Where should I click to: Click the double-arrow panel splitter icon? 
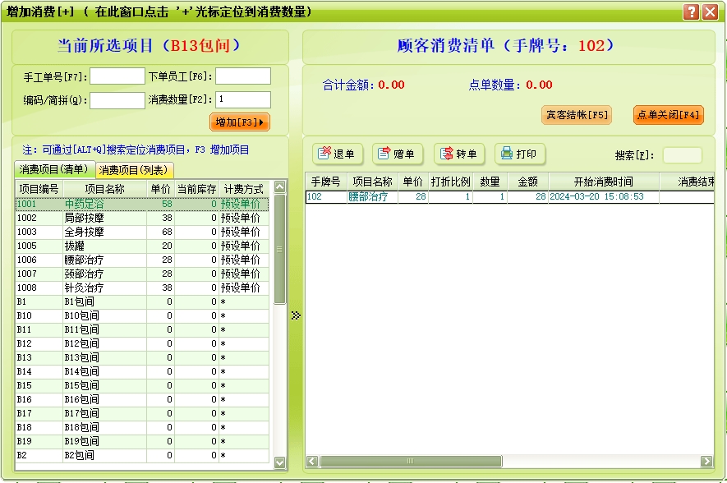(296, 315)
